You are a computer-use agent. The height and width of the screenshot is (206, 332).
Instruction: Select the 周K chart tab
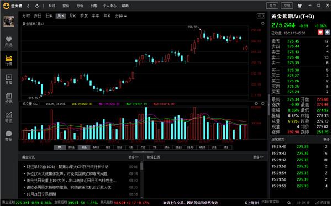(x=61, y=16)
